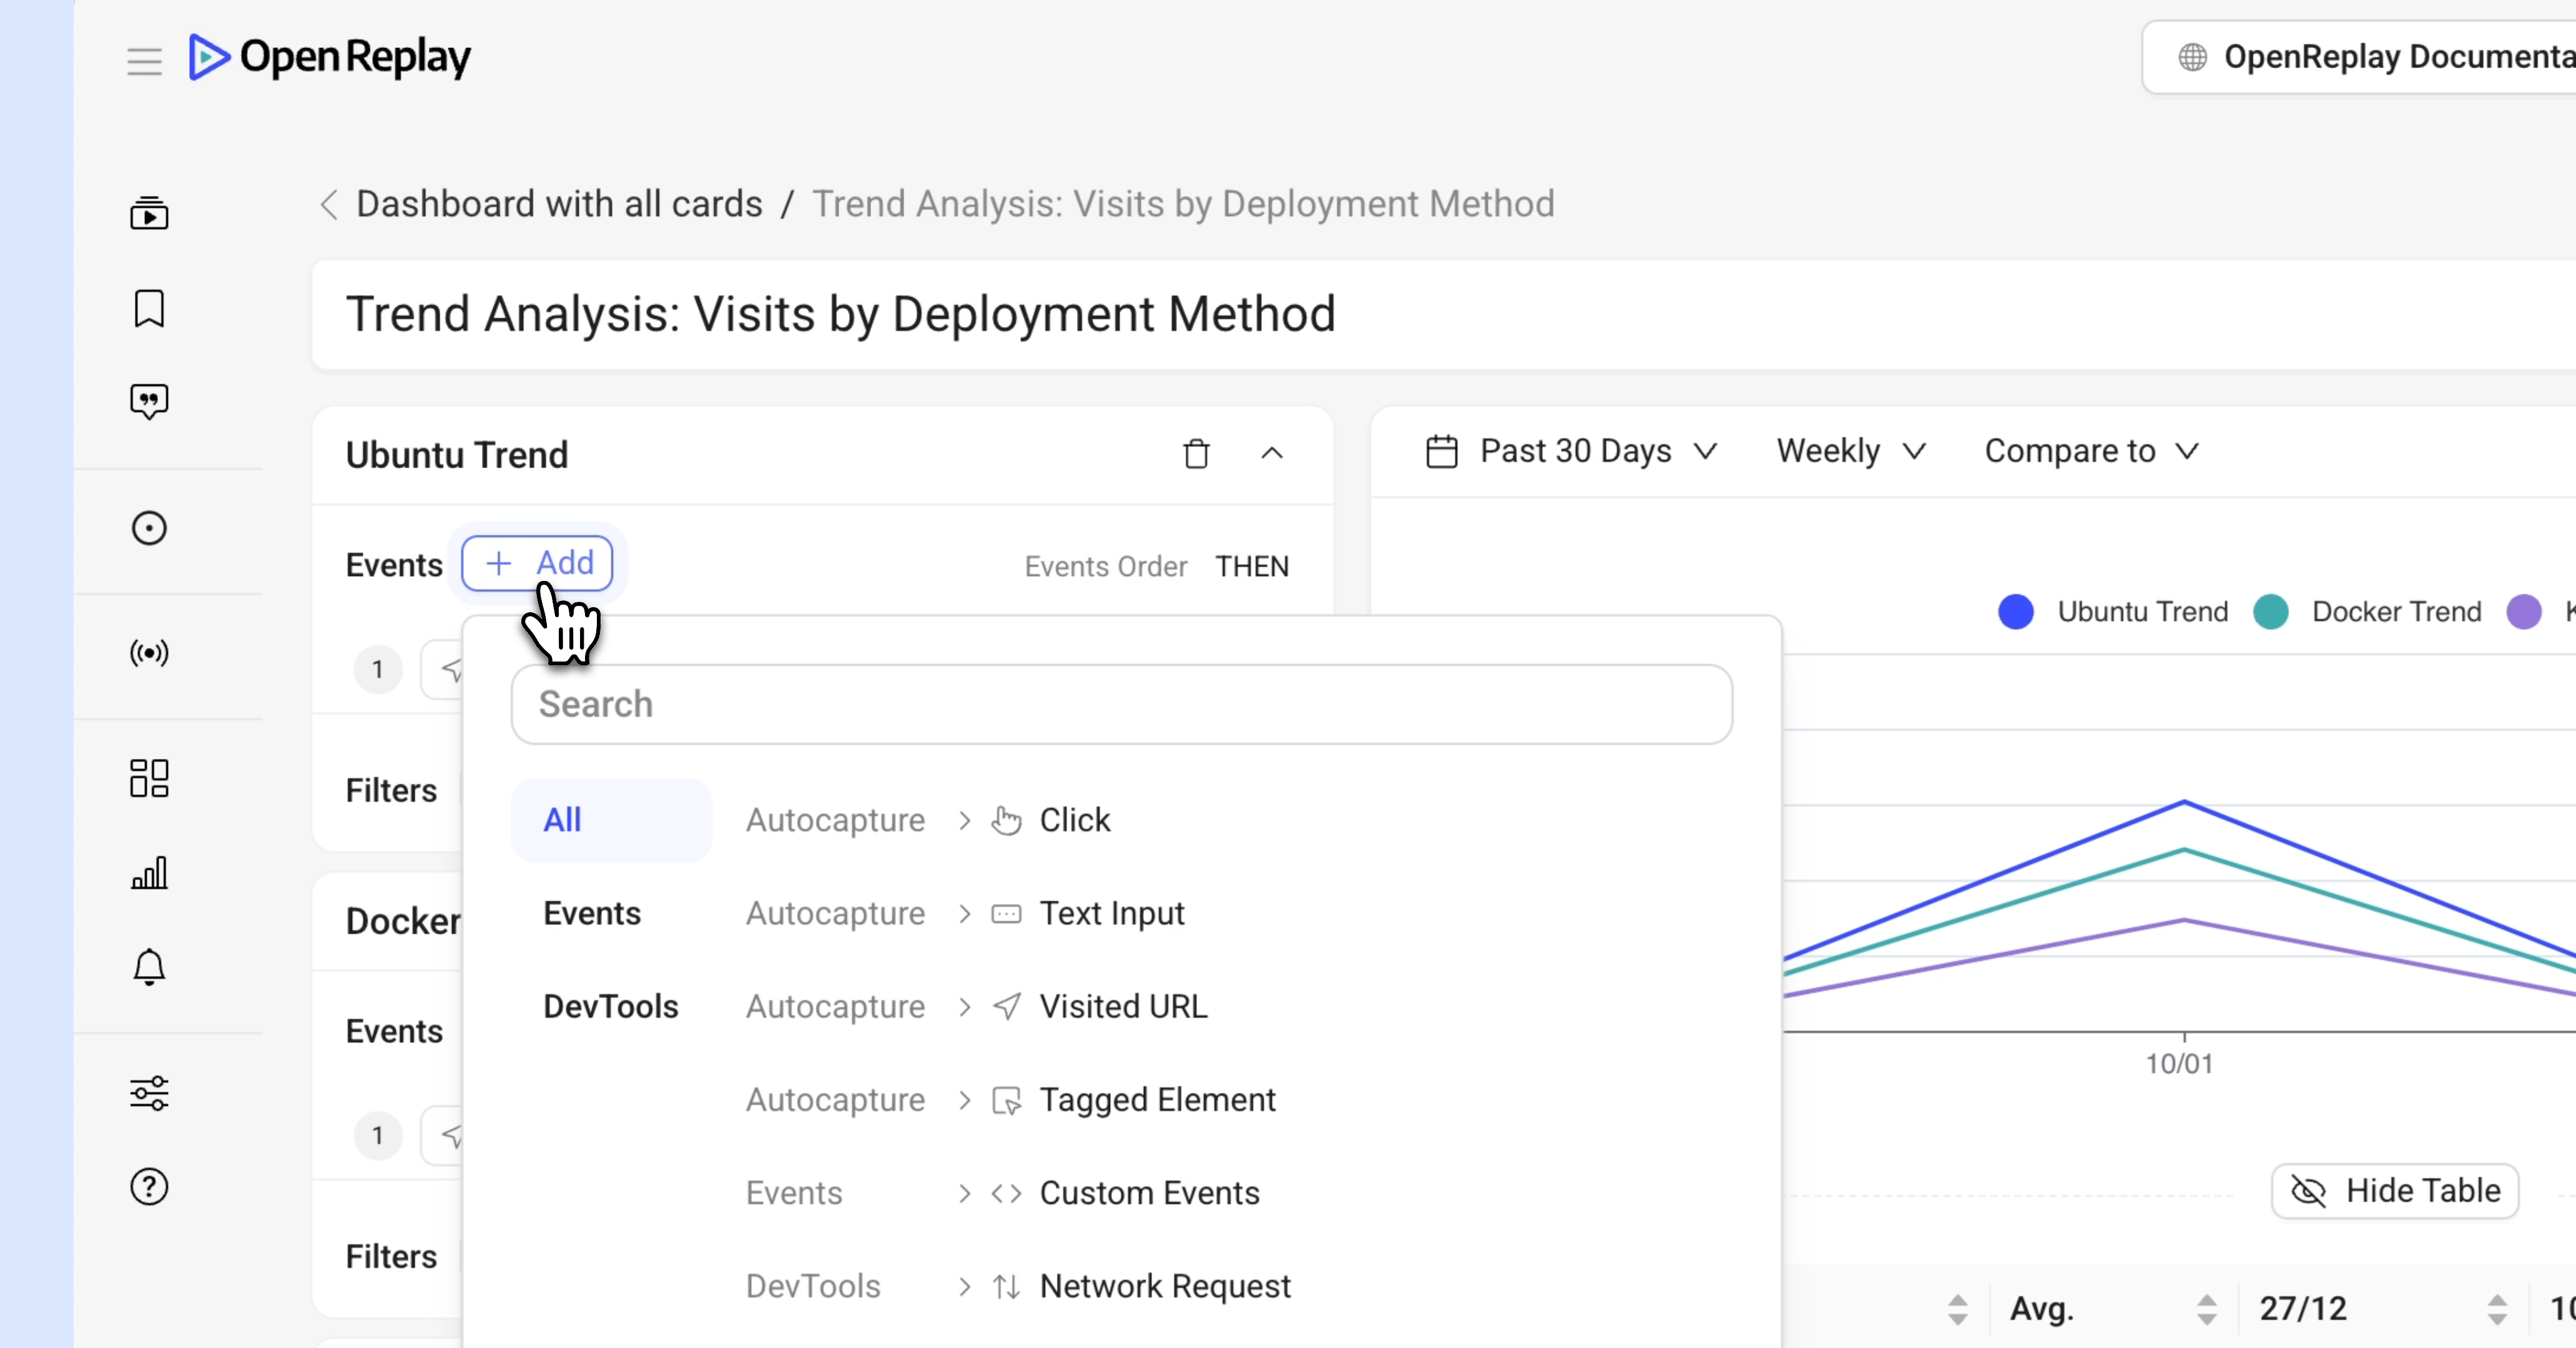Screen dimensions: 2576x1348
Task: Click the blue Ubuntu Trend swatch
Action: [x=2015, y=612]
